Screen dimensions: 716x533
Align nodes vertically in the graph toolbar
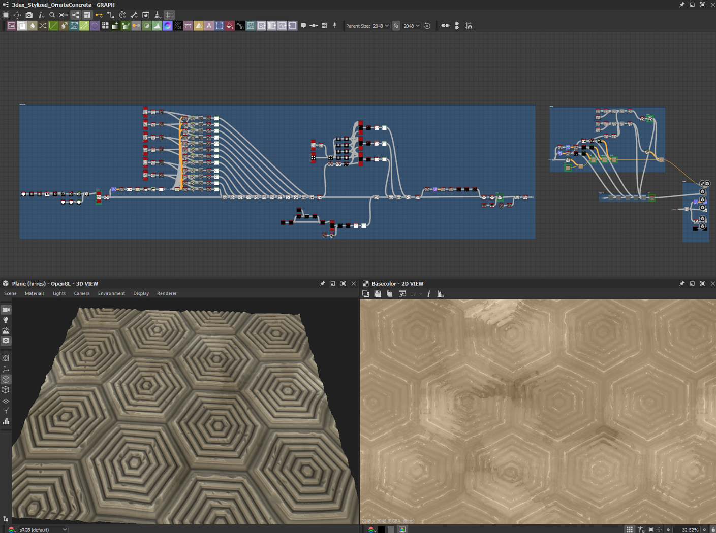(x=457, y=26)
